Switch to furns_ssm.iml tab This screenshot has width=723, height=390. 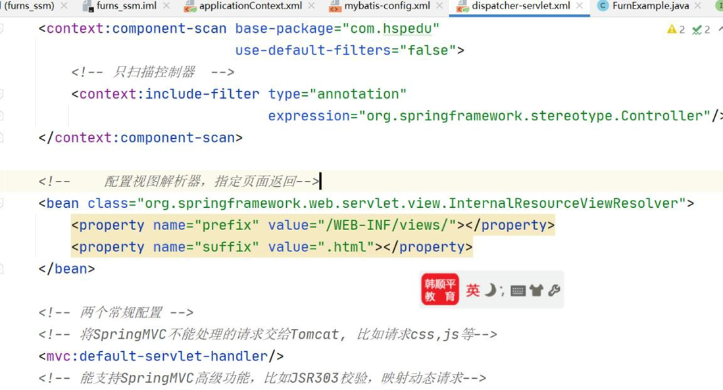tap(126, 6)
